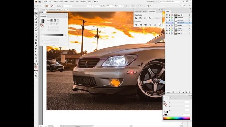Open the stroke color dropdown arrow
The width and height of the screenshot is (226, 127).
[54, 6]
